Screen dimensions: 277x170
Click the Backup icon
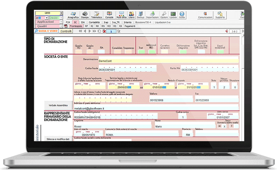[140, 15]
